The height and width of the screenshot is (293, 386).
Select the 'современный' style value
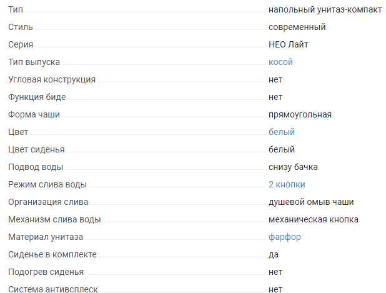pyautogui.click(x=297, y=27)
